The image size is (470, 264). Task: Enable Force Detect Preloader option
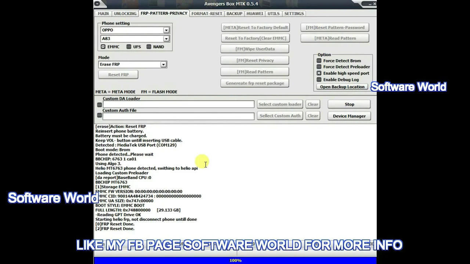click(x=319, y=67)
